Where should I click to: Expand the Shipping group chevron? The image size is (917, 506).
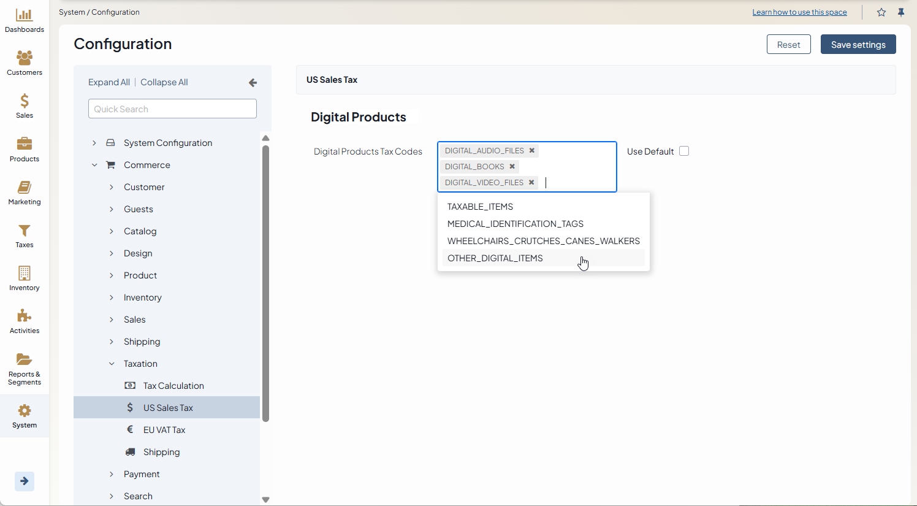(x=112, y=342)
